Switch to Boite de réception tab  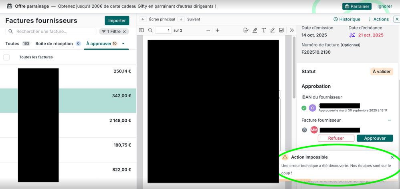(x=54, y=44)
